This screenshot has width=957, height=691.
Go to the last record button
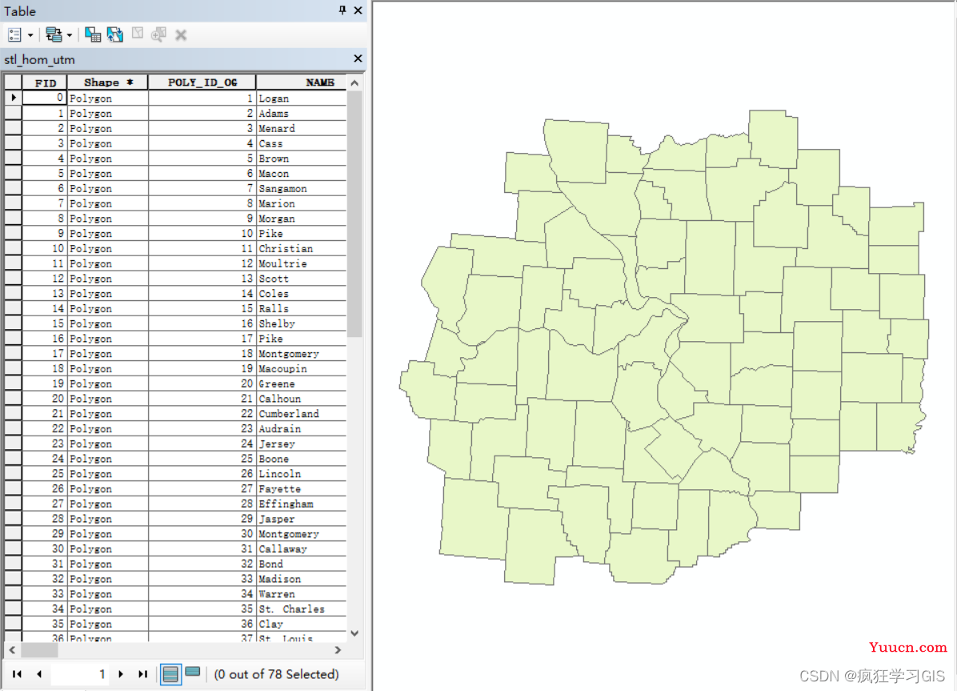pyautogui.click(x=142, y=674)
